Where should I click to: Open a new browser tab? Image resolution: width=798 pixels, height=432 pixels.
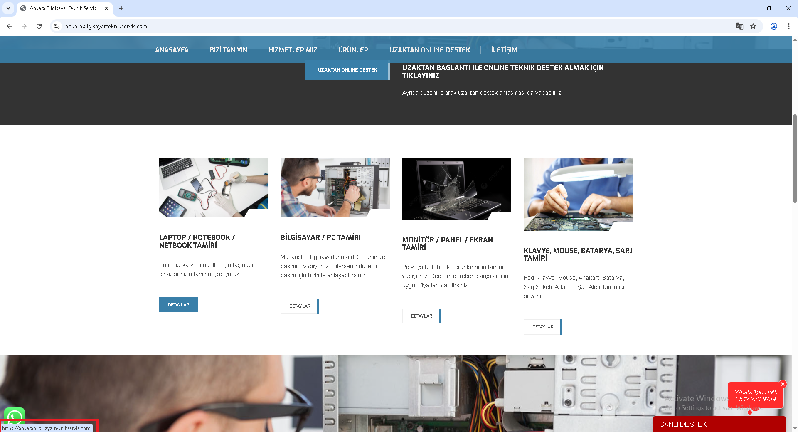(121, 8)
